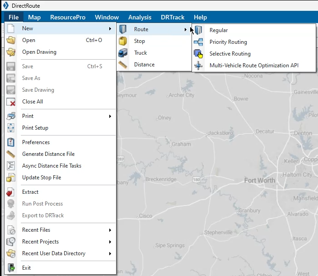This screenshot has height=276, width=318.
Task: Click the Exit door icon
Action: 11,268
